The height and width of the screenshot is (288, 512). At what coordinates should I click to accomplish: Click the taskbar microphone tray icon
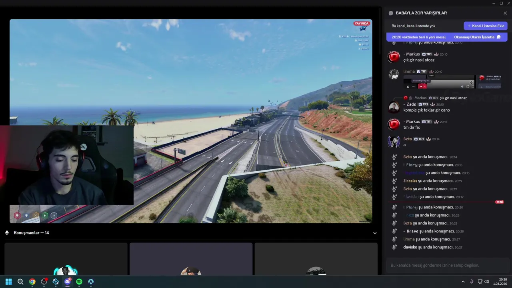472,282
